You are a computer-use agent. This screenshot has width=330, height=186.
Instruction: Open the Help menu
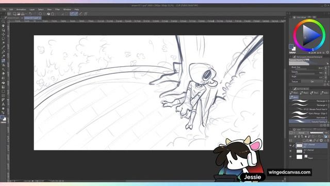pyautogui.click(x=77, y=9)
